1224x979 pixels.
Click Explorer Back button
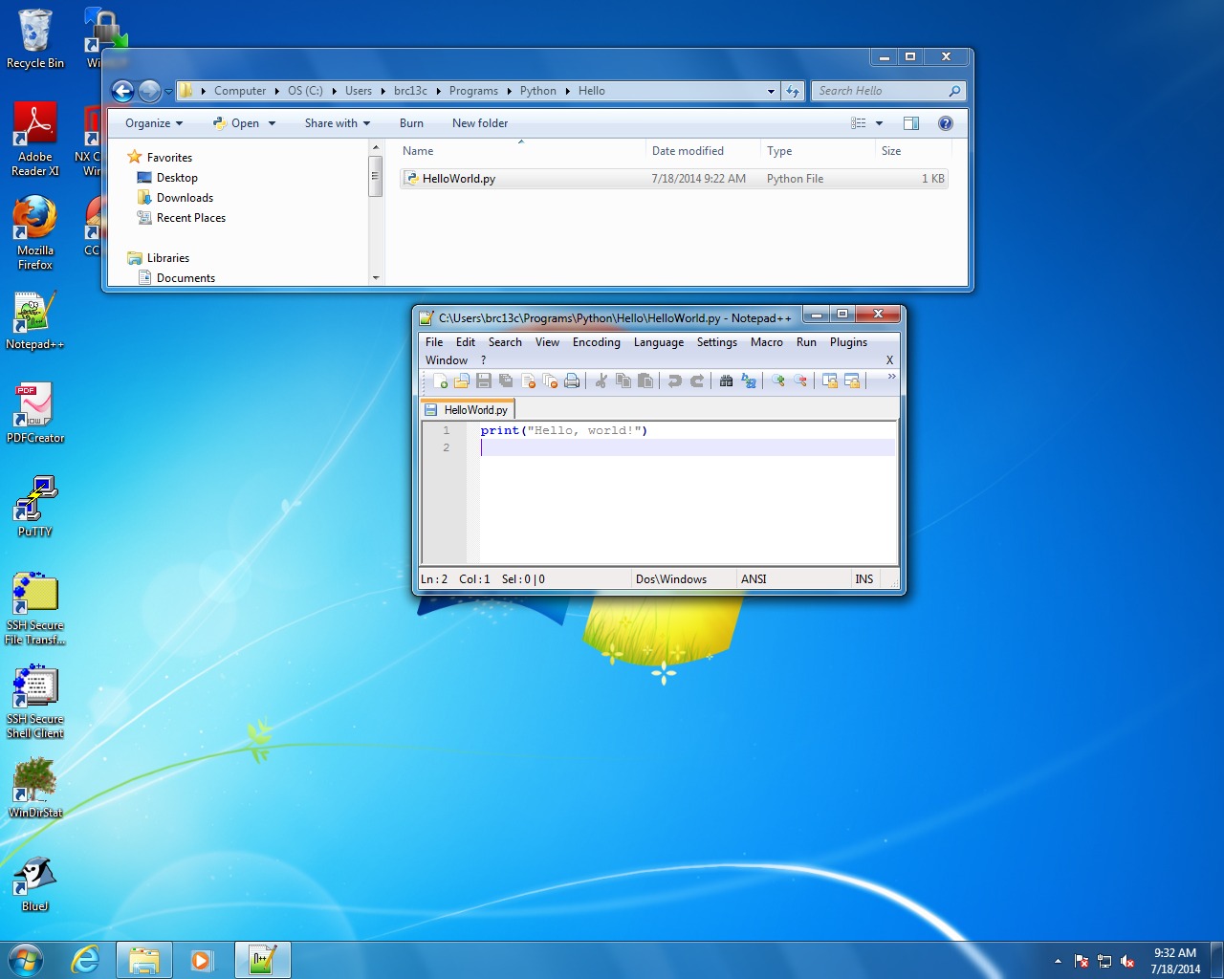[x=122, y=91]
